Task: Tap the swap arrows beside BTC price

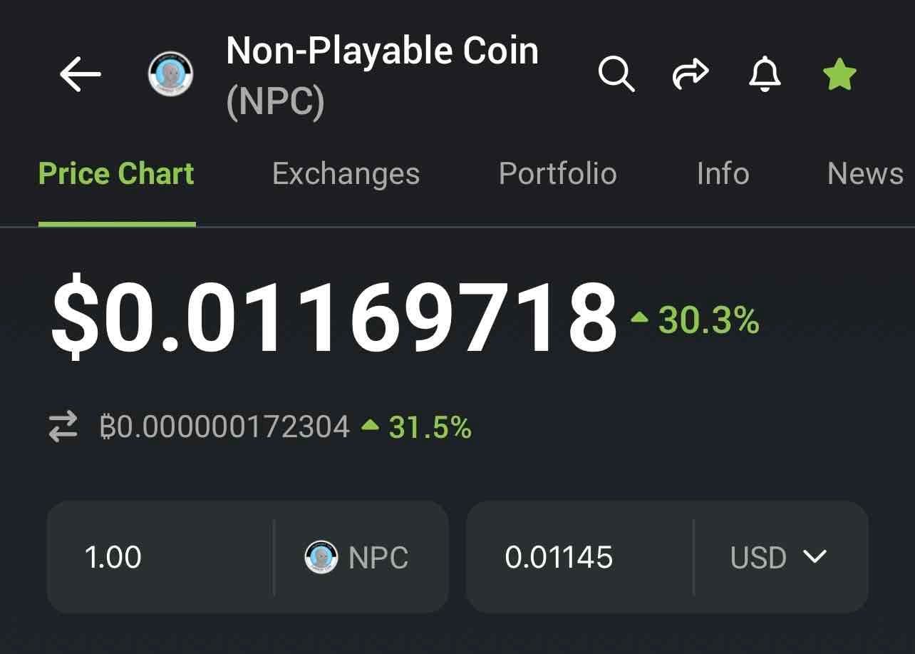Action: 63,427
